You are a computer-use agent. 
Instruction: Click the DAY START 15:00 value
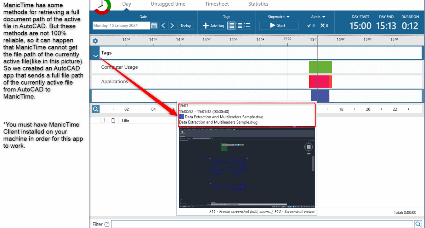[x=361, y=26]
